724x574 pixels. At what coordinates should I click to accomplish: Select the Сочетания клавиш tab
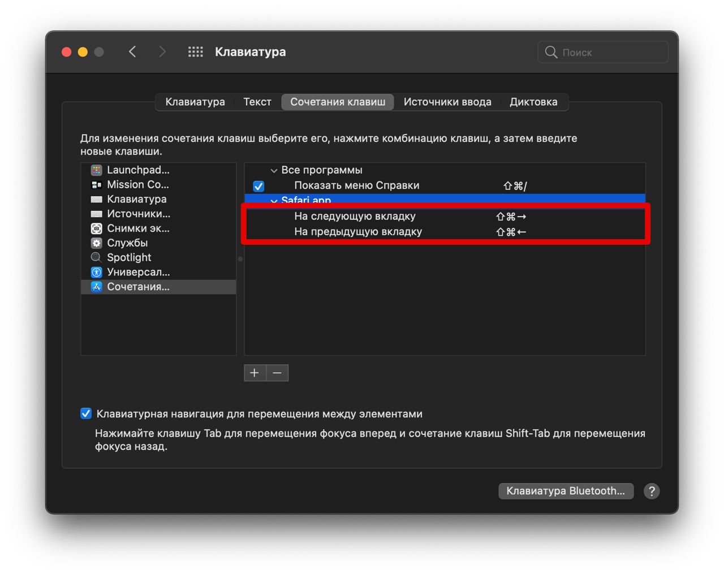coord(338,102)
